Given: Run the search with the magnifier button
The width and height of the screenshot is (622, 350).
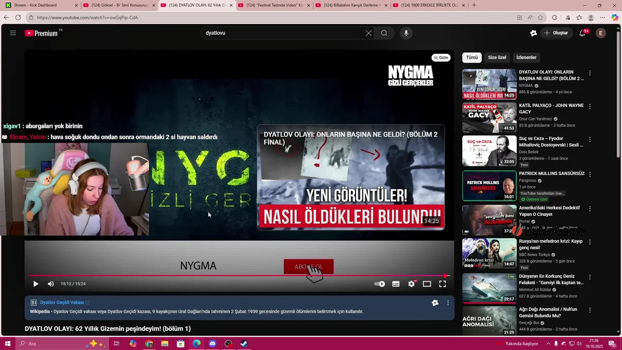Looking at the screenshot, I should pyautogui.click(x=384, y=33).
